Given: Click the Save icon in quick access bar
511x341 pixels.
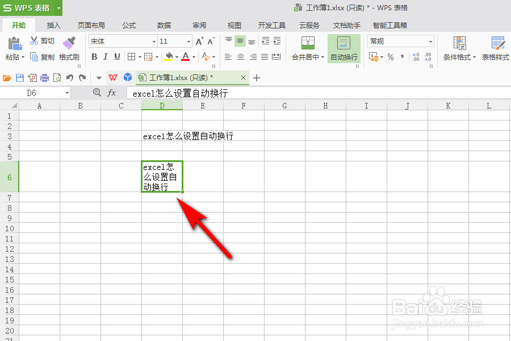Looking at the screenshot, I should pos(19,77).
